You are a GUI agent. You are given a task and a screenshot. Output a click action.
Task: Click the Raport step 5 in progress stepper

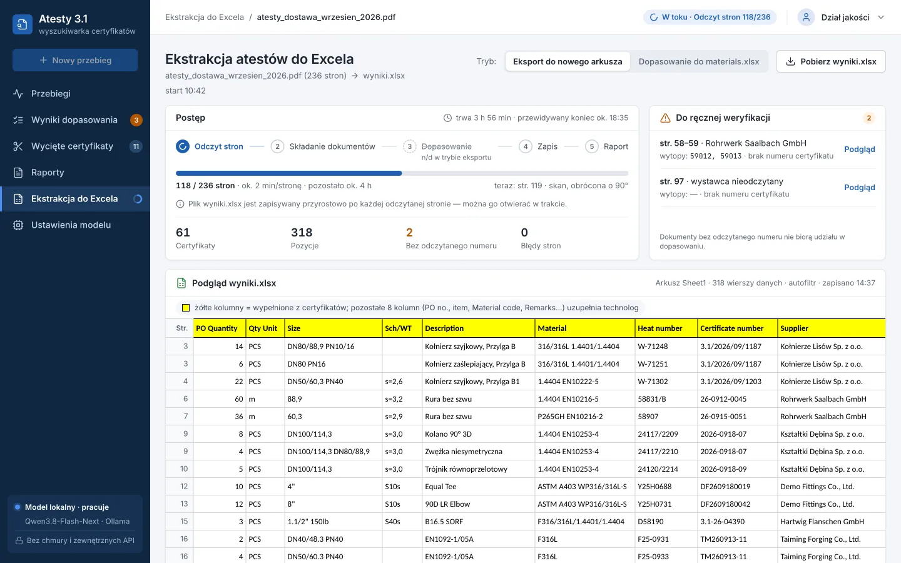[607, 146]
